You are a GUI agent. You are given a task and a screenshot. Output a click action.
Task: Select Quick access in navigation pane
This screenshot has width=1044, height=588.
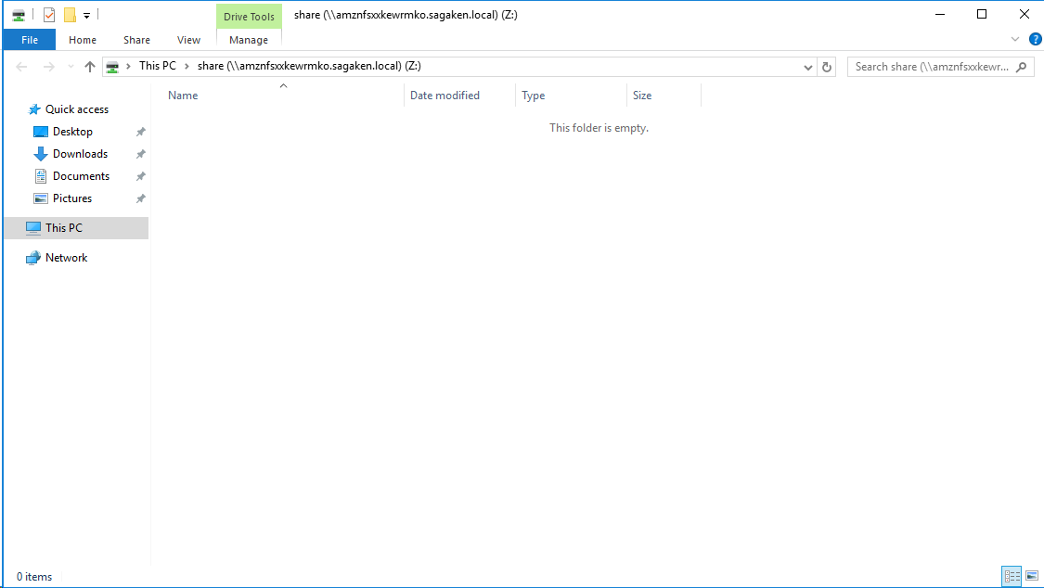(x=77, y=109)
